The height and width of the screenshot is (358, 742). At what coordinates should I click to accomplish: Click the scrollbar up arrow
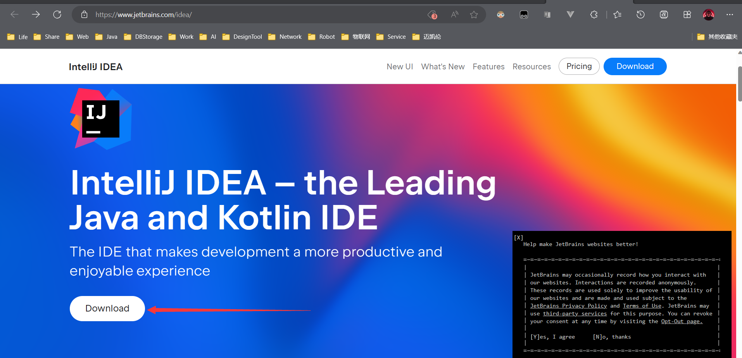click(x=740, y=52)
